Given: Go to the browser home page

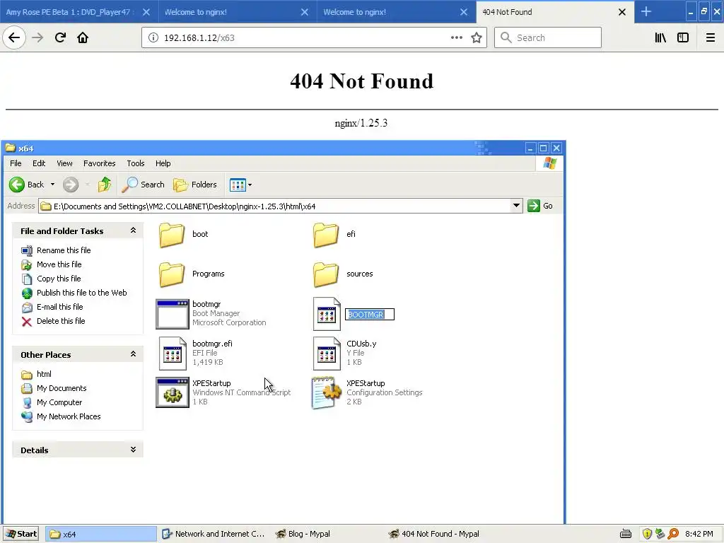Looking at the screenshot, I should coord(83,37).
